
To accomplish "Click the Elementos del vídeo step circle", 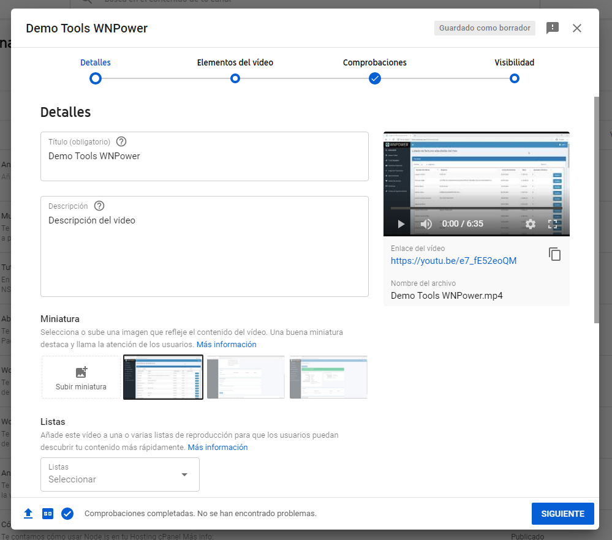I will tap(235, 78).
